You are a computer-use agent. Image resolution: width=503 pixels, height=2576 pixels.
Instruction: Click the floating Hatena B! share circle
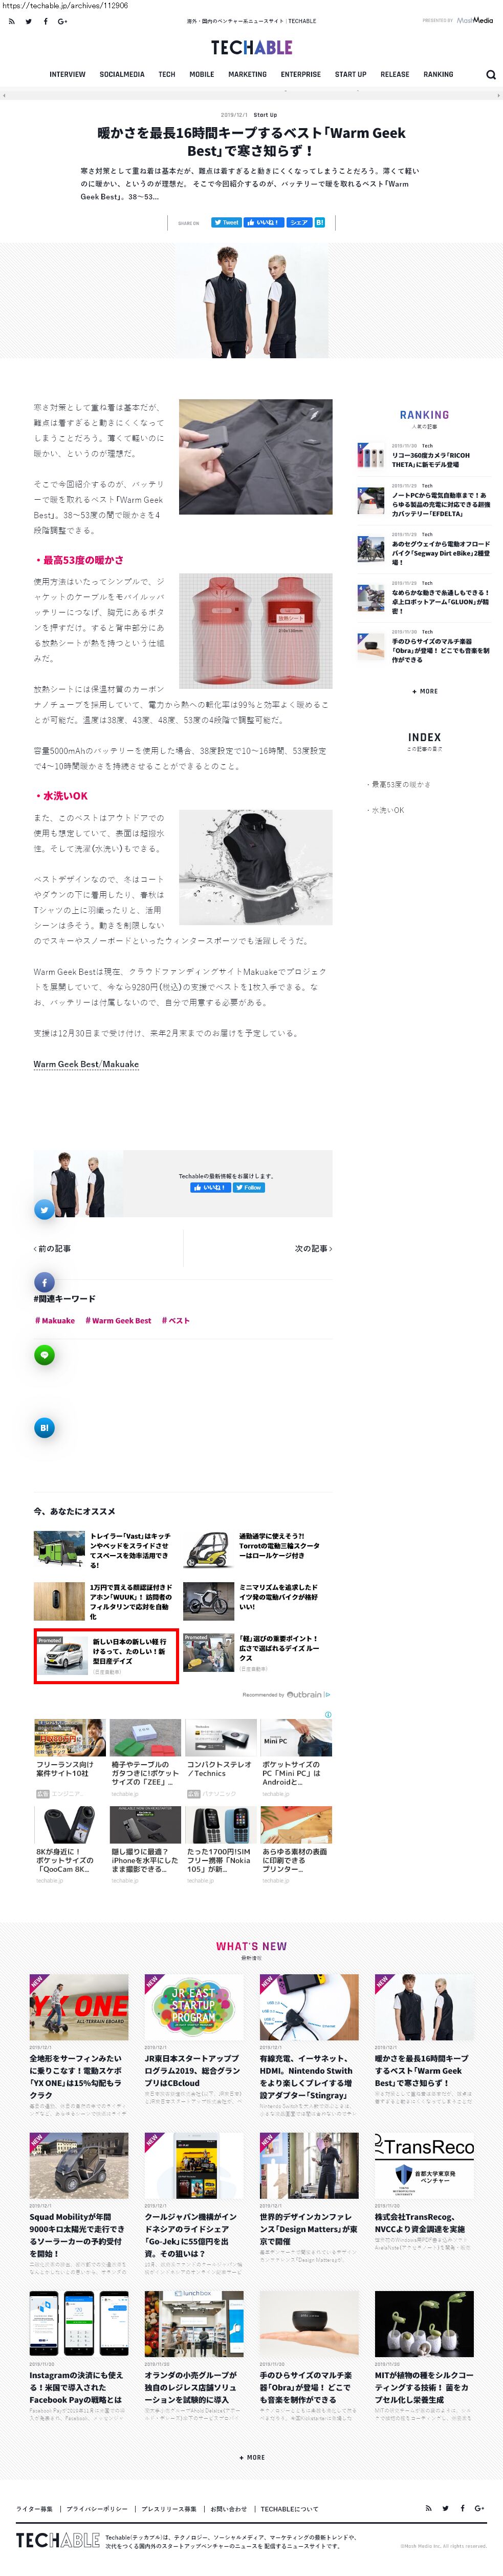point(44,1428)
